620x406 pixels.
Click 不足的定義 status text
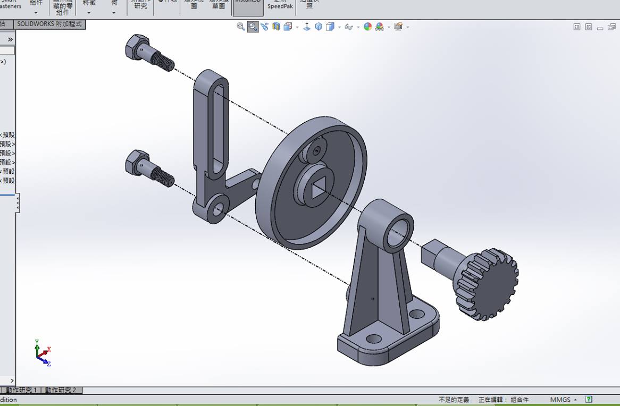coord(454,400)
